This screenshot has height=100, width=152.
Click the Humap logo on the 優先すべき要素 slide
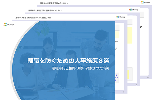[x=145, y=2]
